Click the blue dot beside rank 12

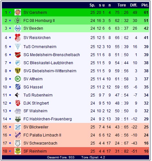click(x=10, y=103)
